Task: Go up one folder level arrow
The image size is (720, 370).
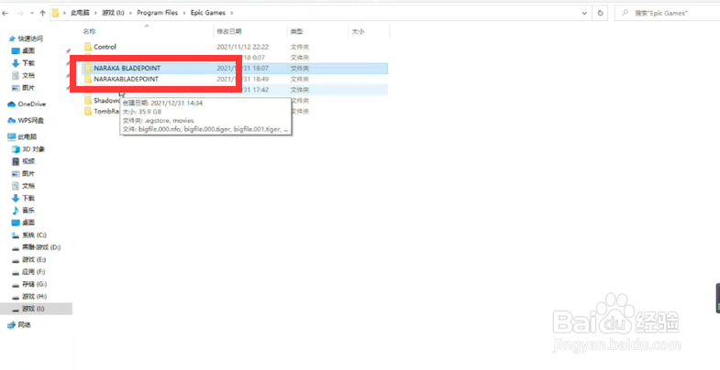Action: click(43, 14)
